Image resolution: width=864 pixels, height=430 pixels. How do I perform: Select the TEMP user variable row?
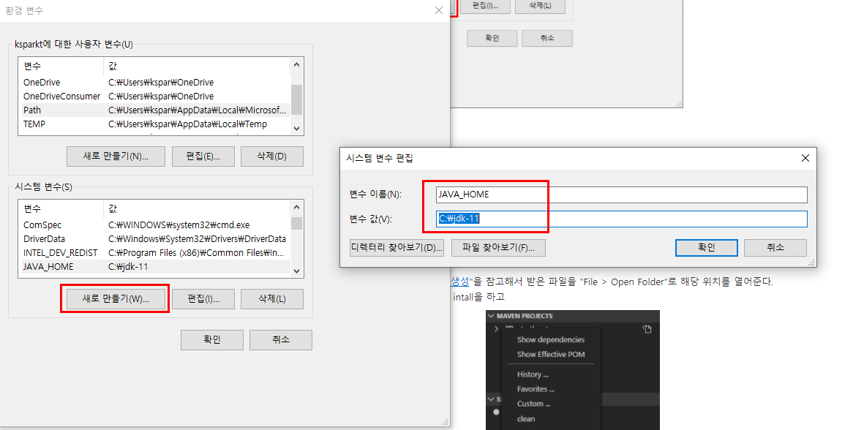click(154, 124)
